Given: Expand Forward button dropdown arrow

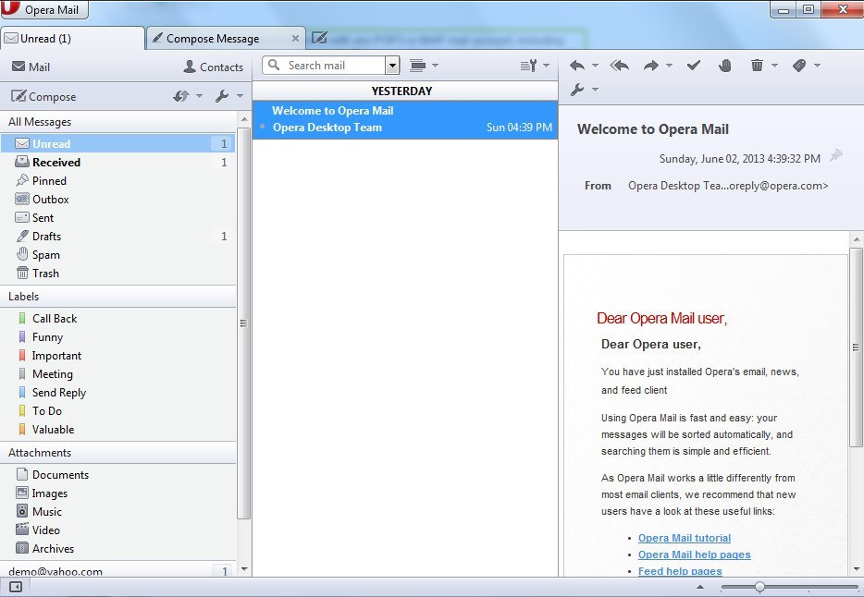Looking at the screenshot, I should click(x=669, y=66).
